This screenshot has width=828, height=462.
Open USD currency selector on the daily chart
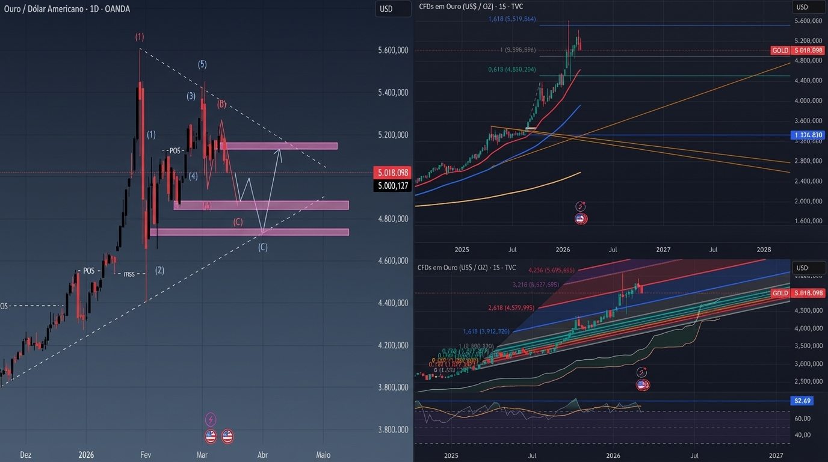[386, 9]
